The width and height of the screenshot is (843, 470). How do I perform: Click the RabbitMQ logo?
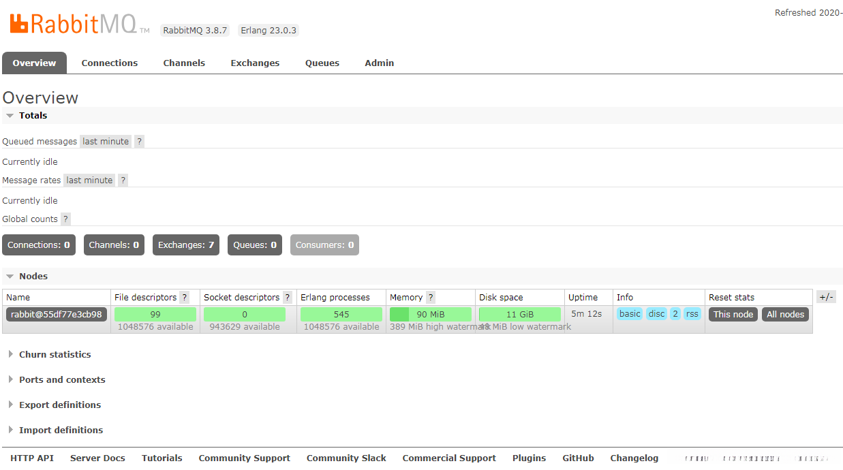(79, 23)
